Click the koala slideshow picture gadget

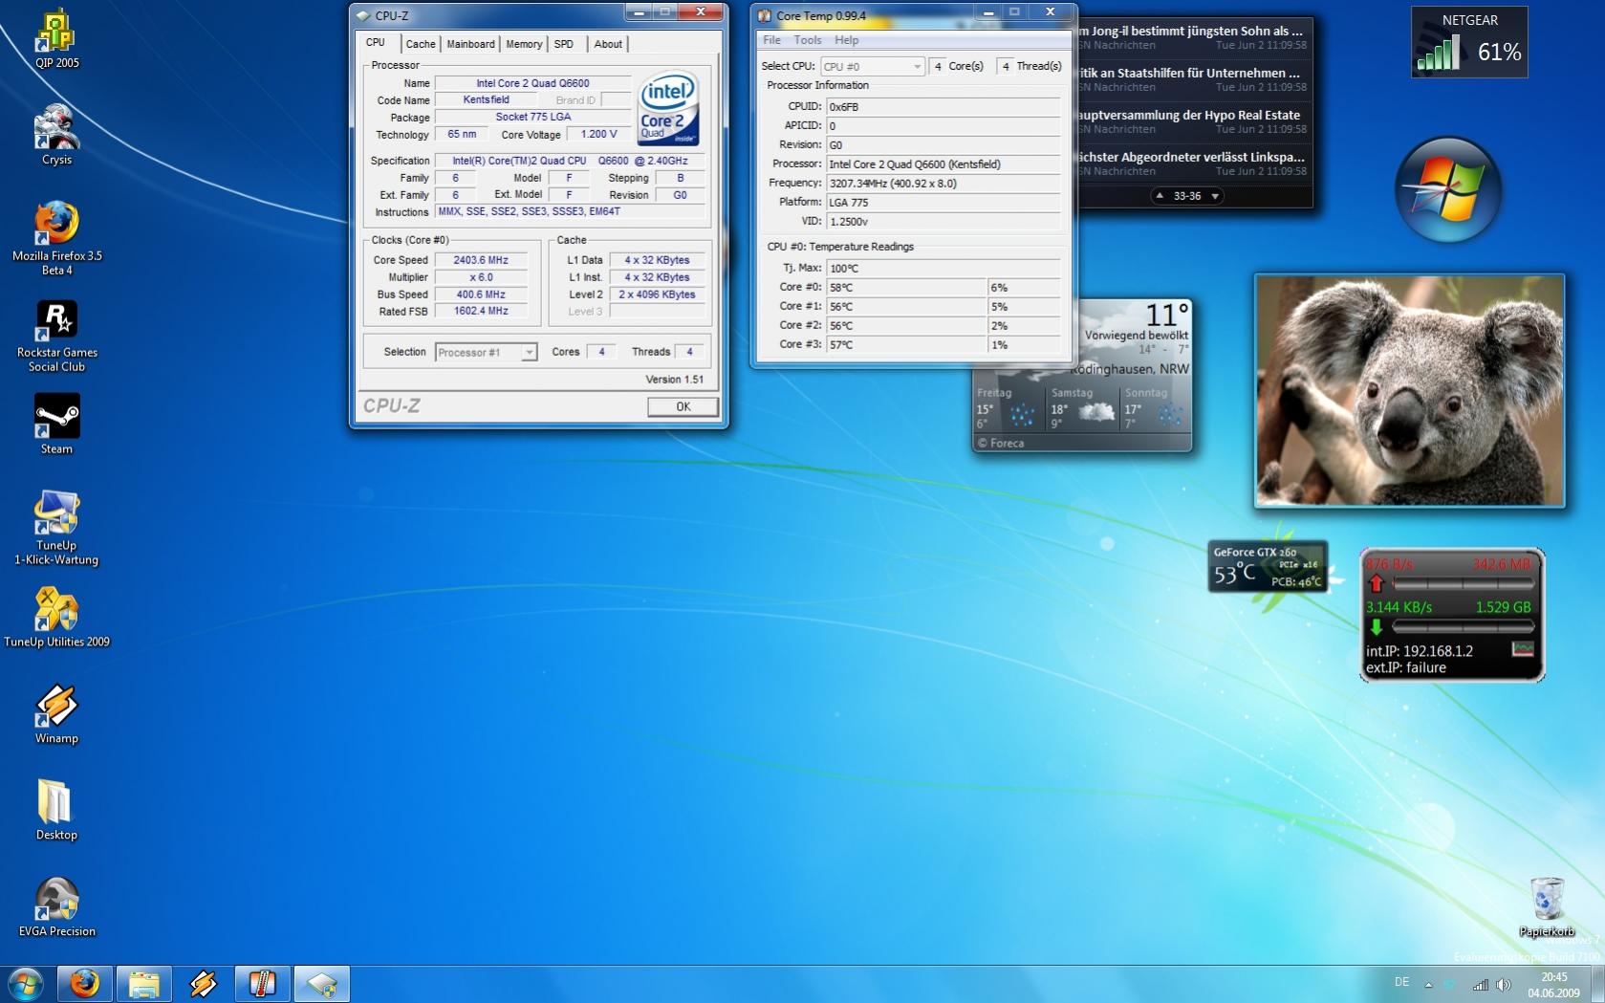pyautogui.click(x=1409, y=390)
